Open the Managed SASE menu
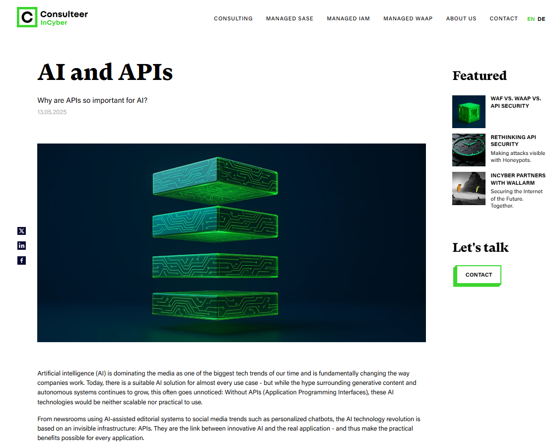This screenshot has height=444, width=555. point(289,18)
